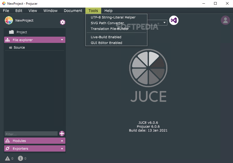Click the Visual Studio exporter icon
This screenshot has height=163, width=233.
(174, 20)
